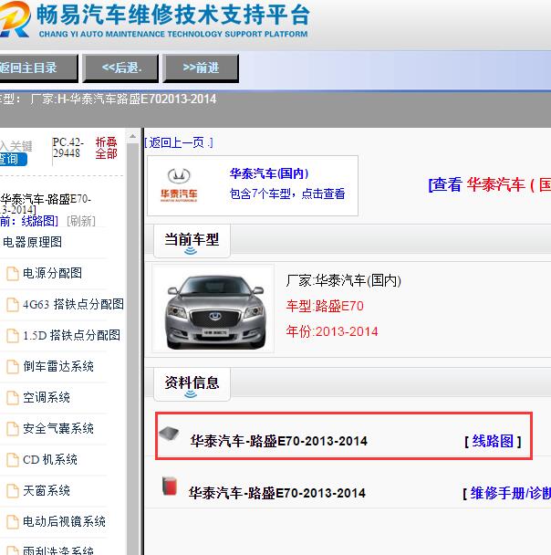Image resolution: width=551 pixels, height=555 pixels.
Task: Click the 返回主目录 button
Action: pos(38,68)
